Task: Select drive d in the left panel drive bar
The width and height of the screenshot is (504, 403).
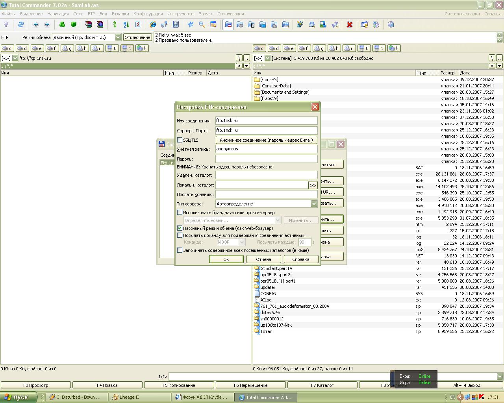Action: [x=22, y=48]
